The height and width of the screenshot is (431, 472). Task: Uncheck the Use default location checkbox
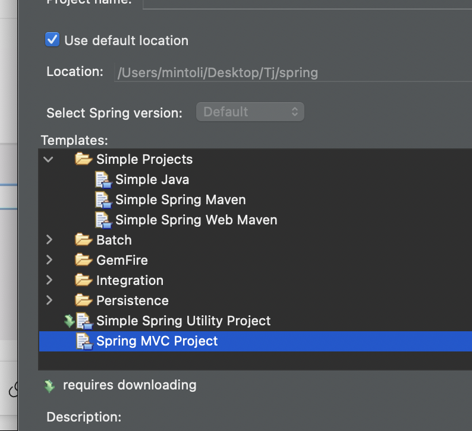52,39
